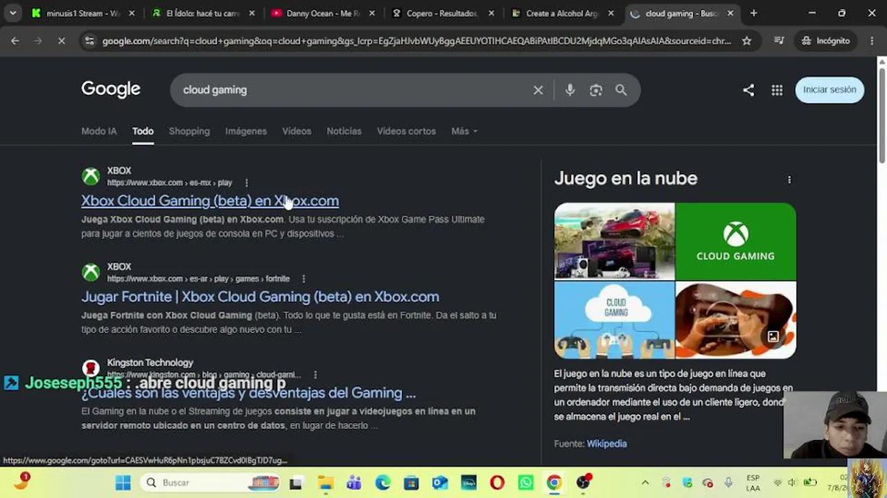Clear the search box with the X icon
The width and height of the screenshot is (887, 498).
click(538, 90)
